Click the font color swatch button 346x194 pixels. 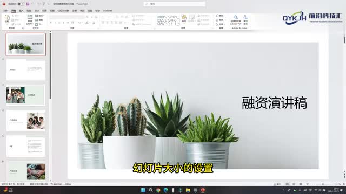click(94, 23)
